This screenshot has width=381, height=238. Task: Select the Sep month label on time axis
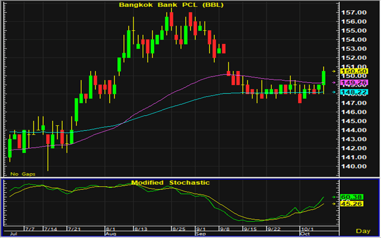tap(198, 234)
